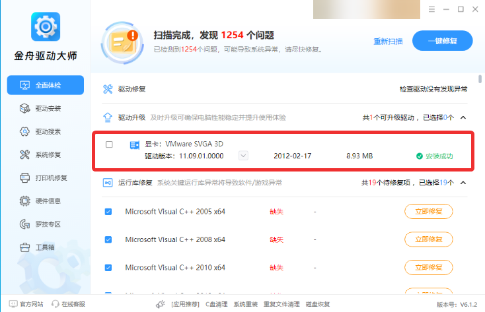The image size is (485, 312).
Task: Click the 金舟驱动大师 app logo
Action: [x=46, y=26]
